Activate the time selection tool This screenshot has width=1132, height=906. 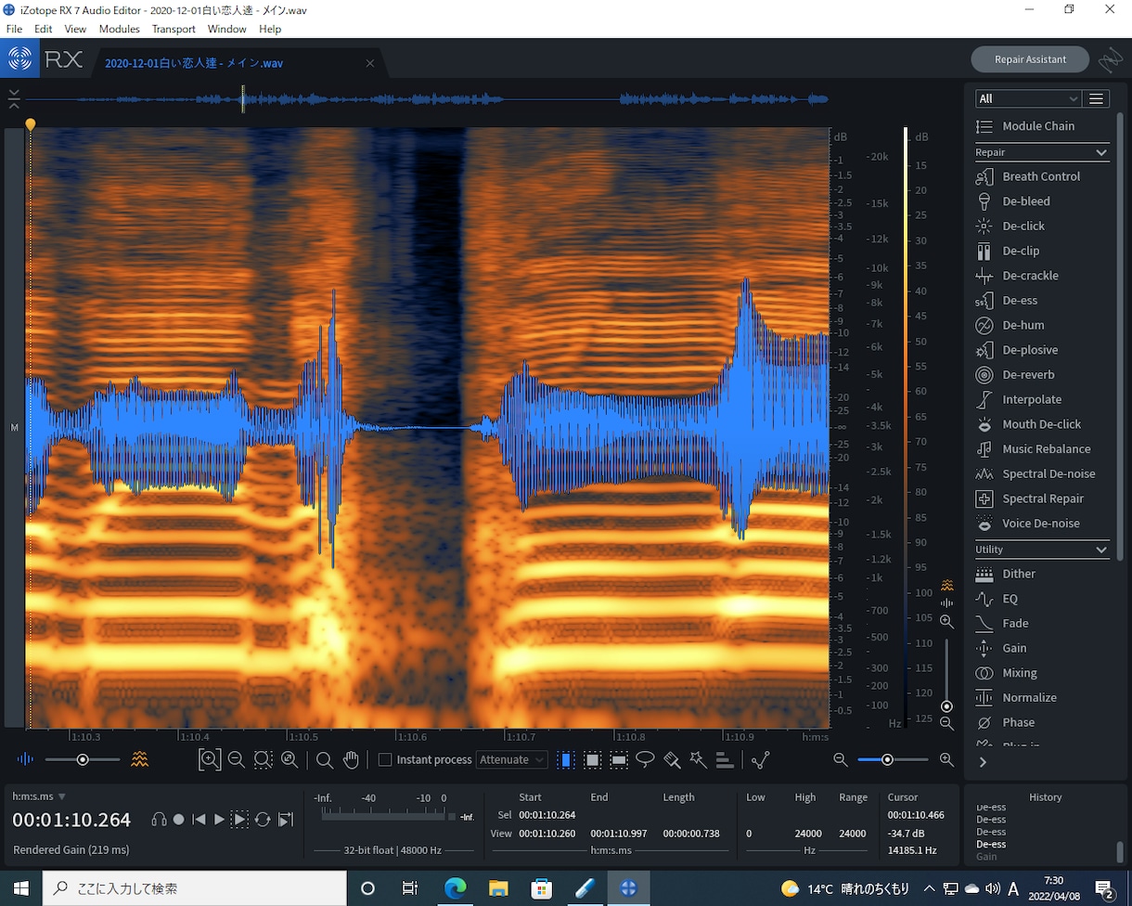point(565,760)
